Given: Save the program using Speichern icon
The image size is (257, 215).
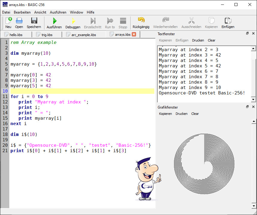Looking at the screenshot, I should 34,23.
